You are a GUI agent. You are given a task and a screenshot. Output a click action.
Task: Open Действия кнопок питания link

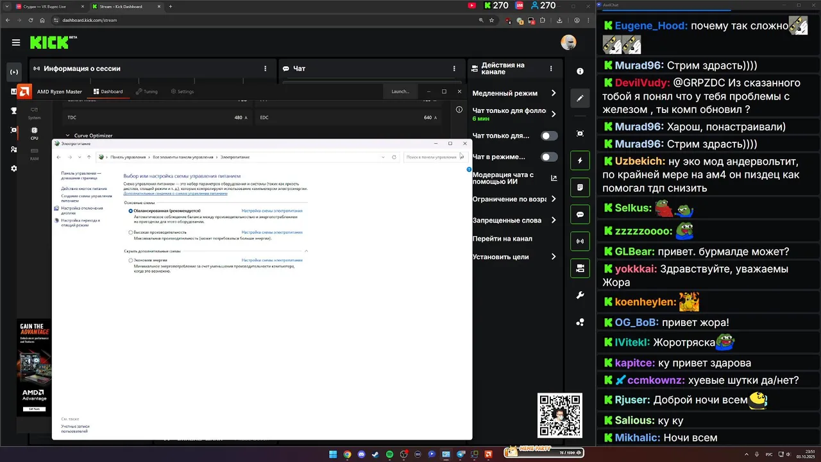pos(84,189)
